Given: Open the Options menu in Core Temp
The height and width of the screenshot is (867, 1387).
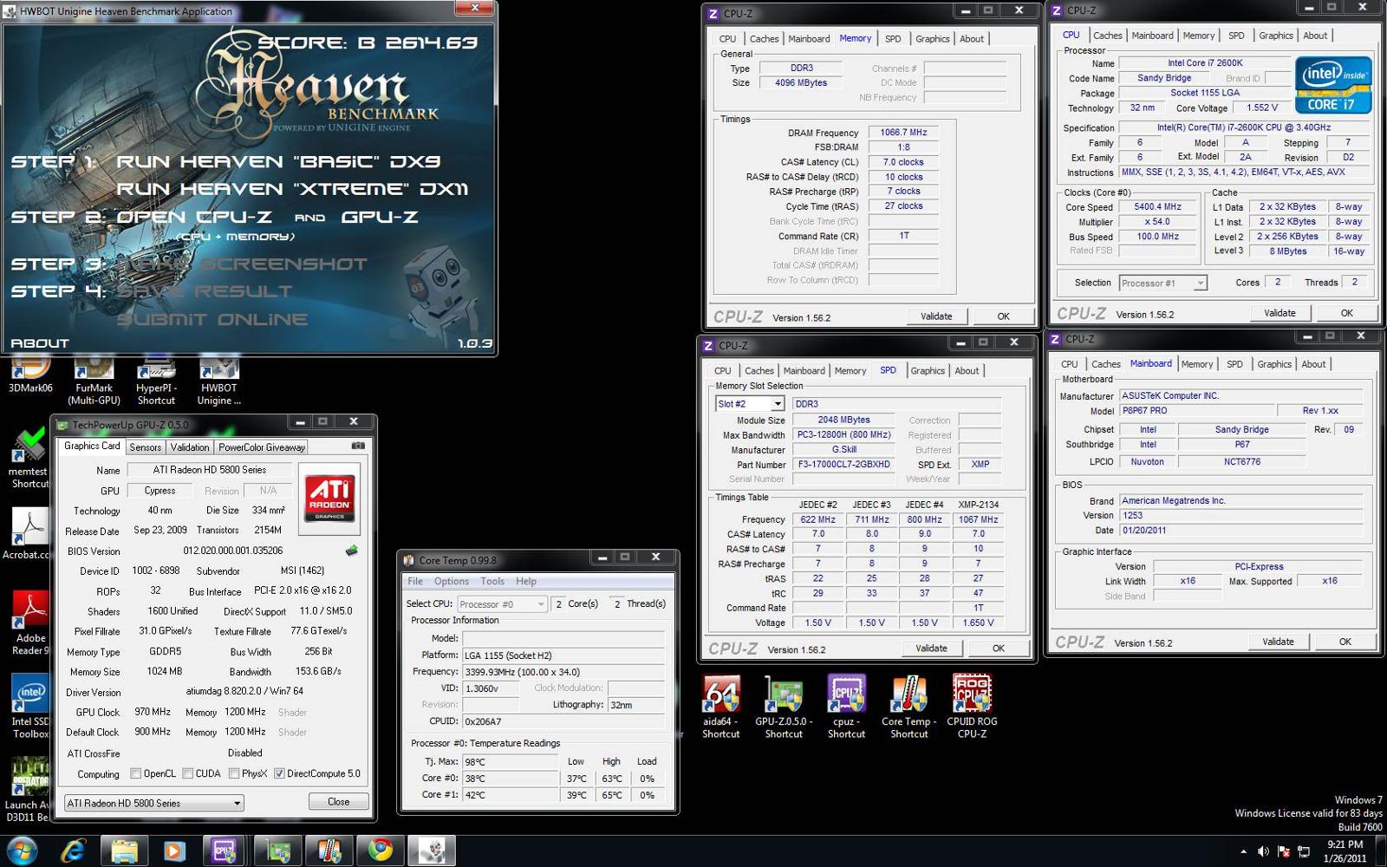Looking at the screenshot, I should coord(452,581).
